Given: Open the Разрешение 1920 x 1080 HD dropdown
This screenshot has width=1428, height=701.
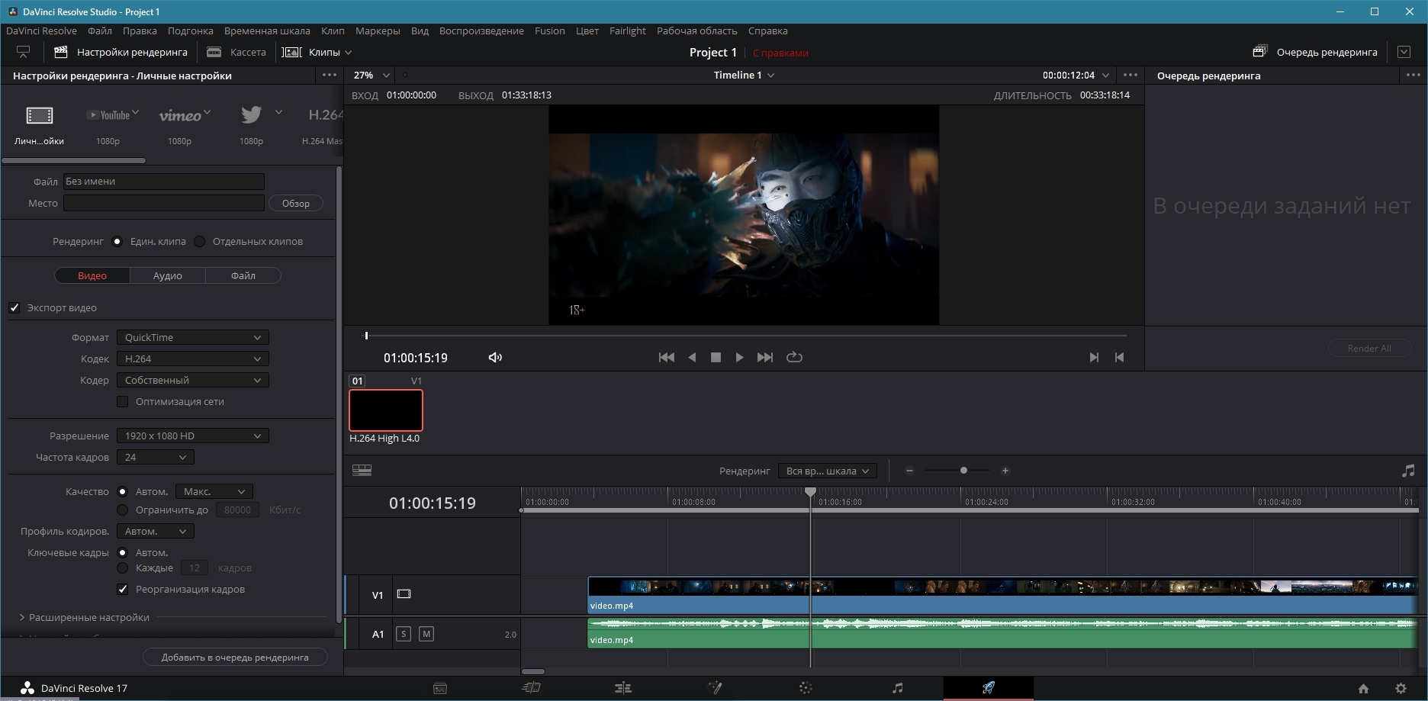Looking at the screenshot, I should [x=192, y=436].
